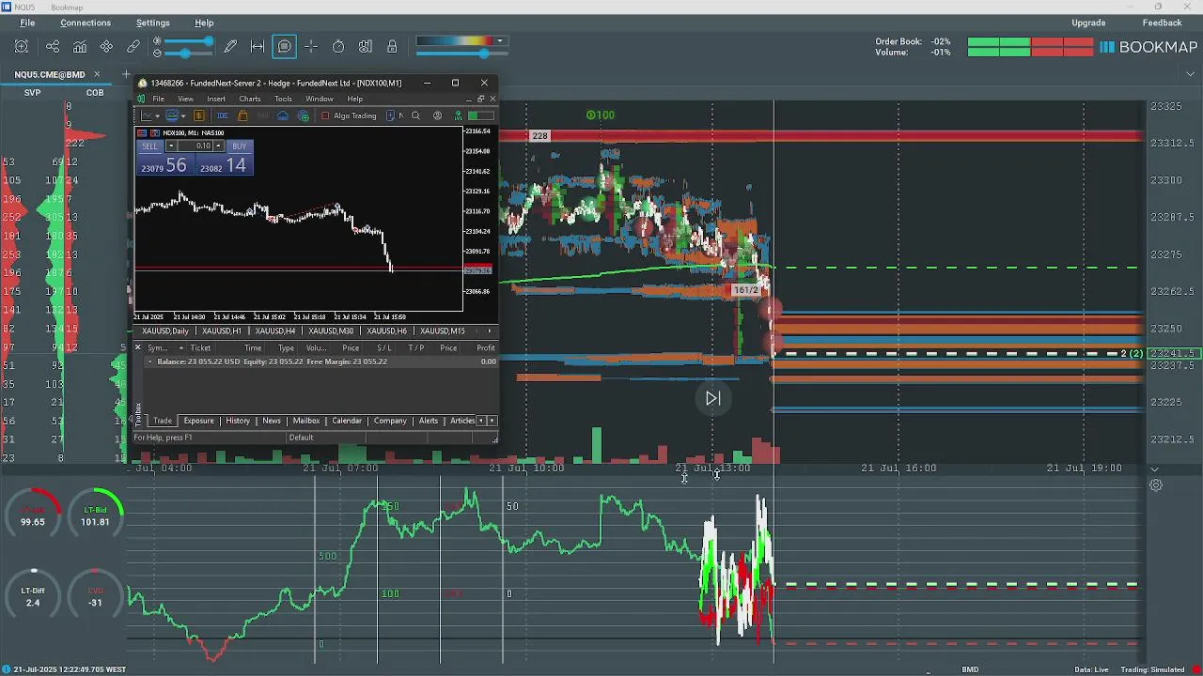Open the gear settings icon beside the indicator panel
Viewport: 1203px width, 676px height.
coord(1156,485)
